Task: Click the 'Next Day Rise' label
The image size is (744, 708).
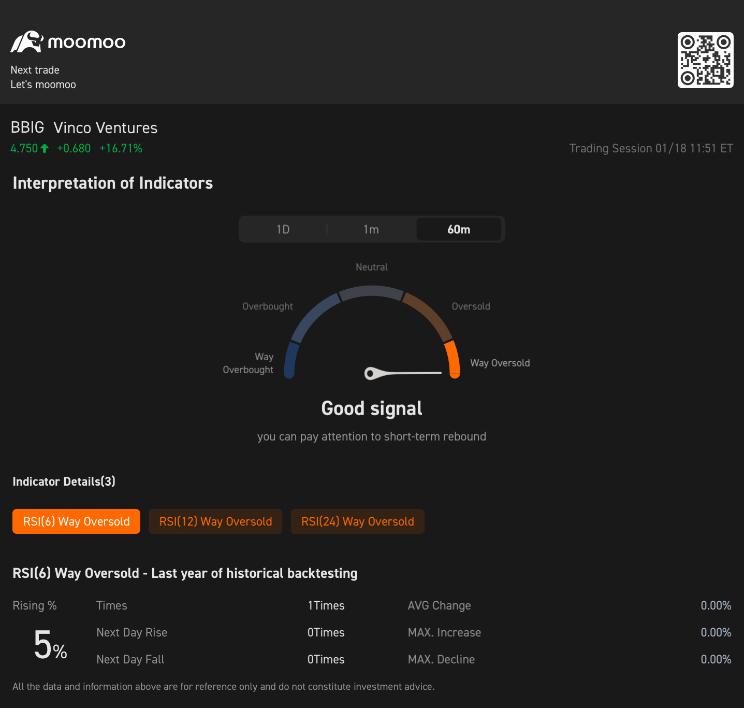Action: click(x=132, y=633)
